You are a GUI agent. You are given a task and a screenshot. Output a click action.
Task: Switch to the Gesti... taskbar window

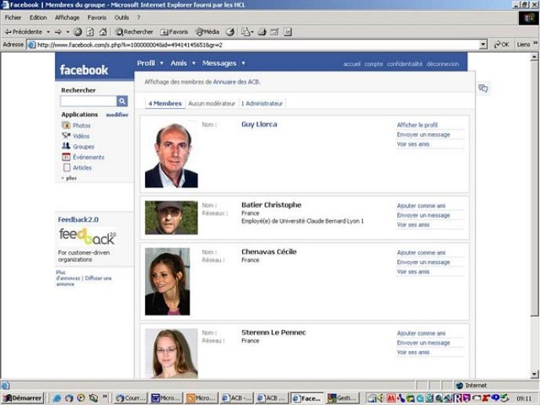coord(342,398)
